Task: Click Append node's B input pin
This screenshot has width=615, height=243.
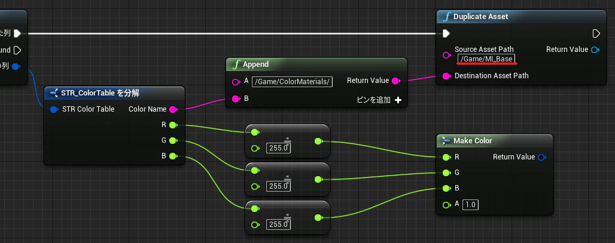Action: point(236,99)
